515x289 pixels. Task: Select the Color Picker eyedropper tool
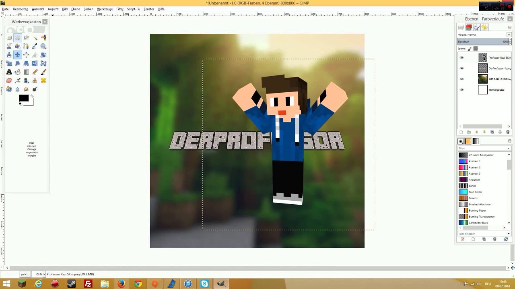pyautogui.click(x=35, y=46)
